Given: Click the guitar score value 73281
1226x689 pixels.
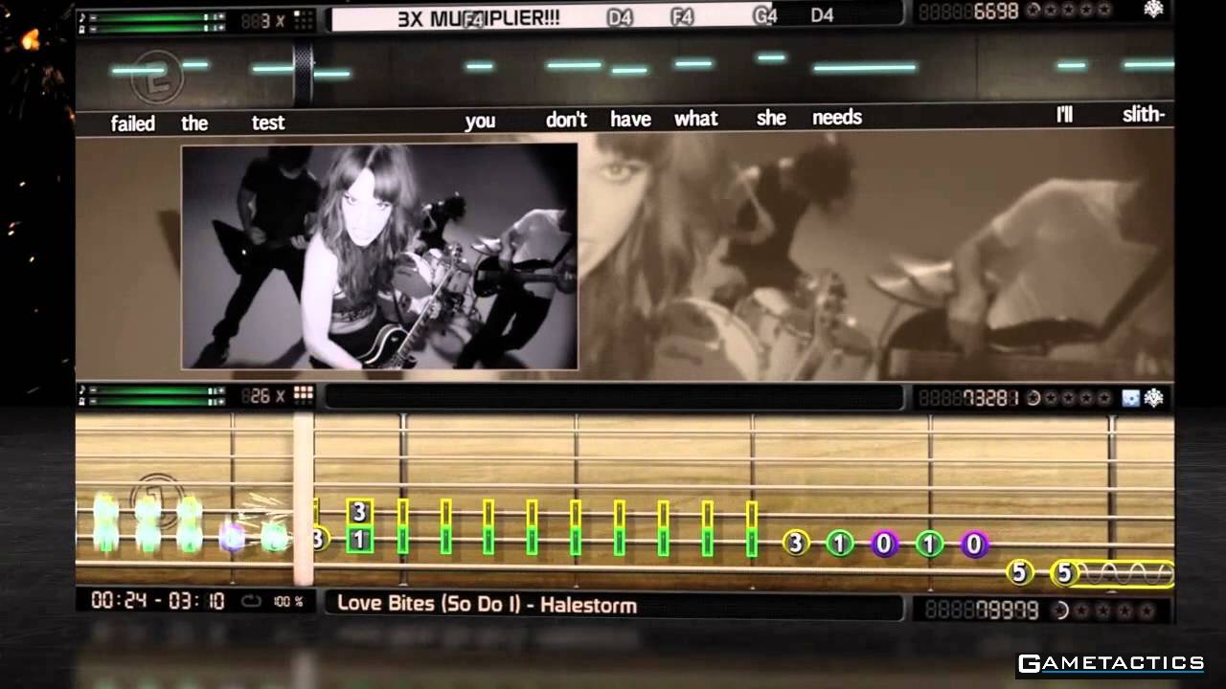Looking at the screenshot, I should click(x=992, y=397).
